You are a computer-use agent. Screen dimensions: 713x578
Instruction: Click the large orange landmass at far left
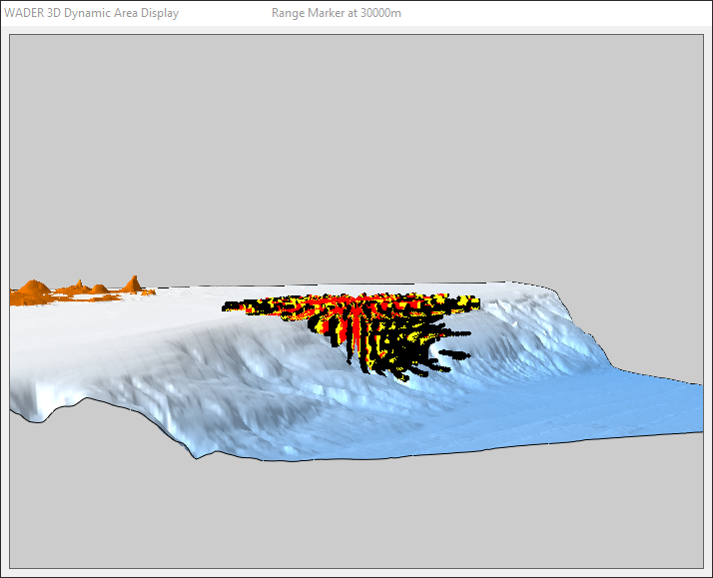tap(30, 292)
